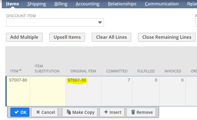Image resolution: width=197 pixels, height=120 pixels.
Task: Open the Items tab
Action: point(12,4)
